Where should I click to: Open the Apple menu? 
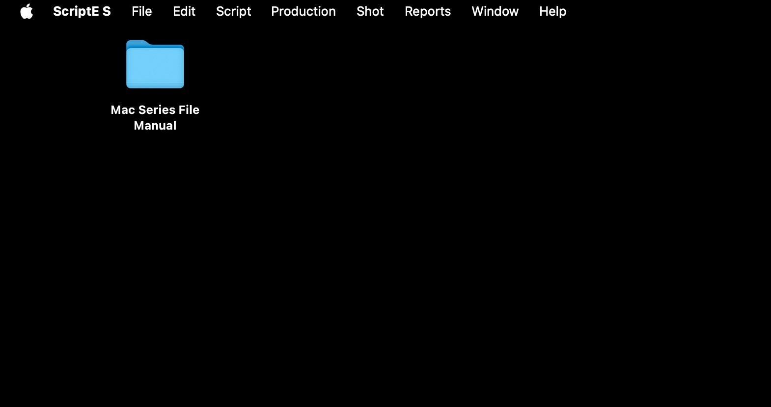coord(27,11)
